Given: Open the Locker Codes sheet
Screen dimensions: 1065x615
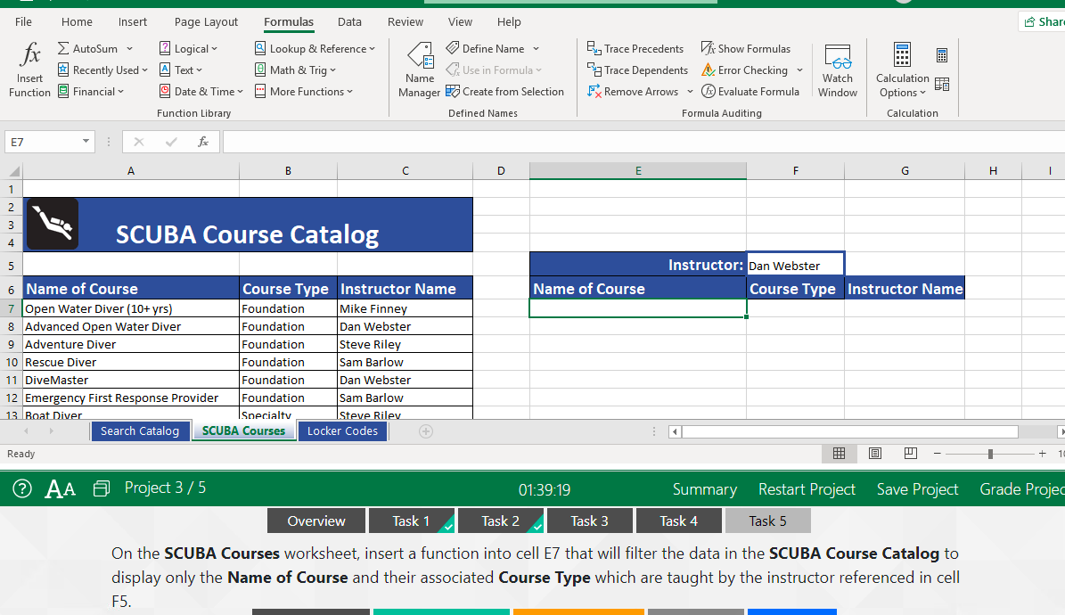Looking at the screenshot, I should tap(342, 430).
